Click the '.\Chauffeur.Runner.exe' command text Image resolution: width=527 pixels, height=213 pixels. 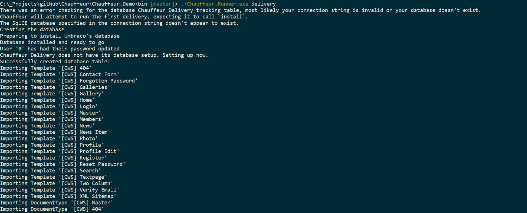pos(214,4)
